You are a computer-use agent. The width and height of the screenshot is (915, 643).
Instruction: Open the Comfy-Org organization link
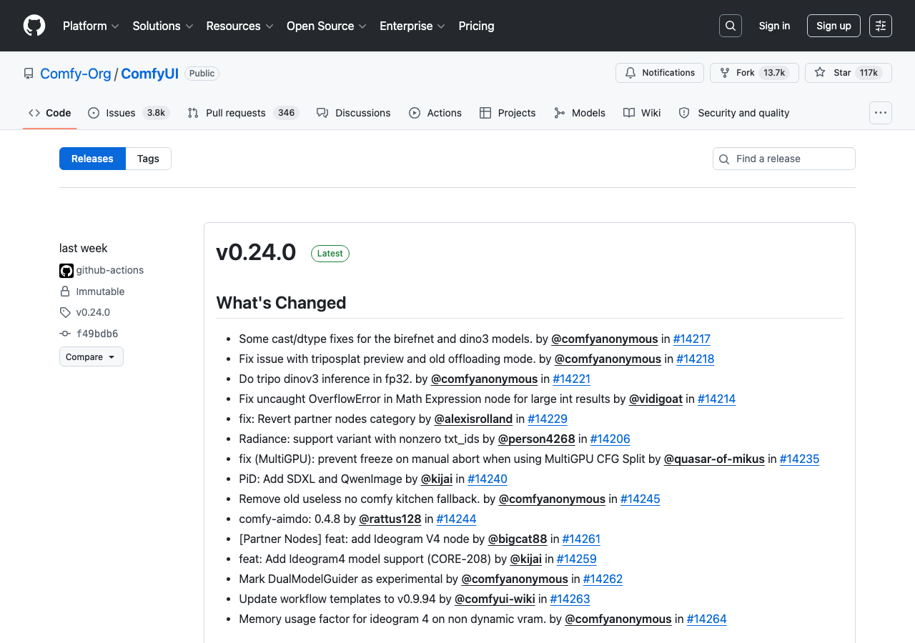[x=76, y=74]
